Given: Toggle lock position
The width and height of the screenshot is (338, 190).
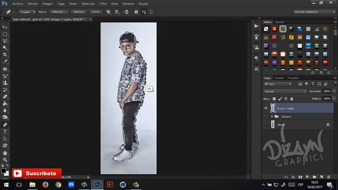Looking at the screenshot, I should pos(286,99).
